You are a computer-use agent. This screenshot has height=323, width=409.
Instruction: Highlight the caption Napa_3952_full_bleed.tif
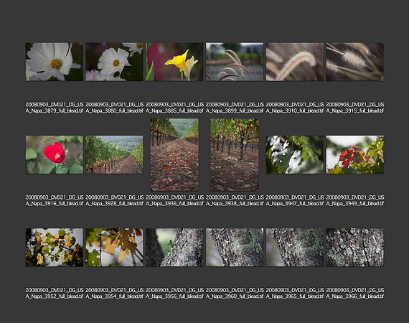tap(55, 294)
